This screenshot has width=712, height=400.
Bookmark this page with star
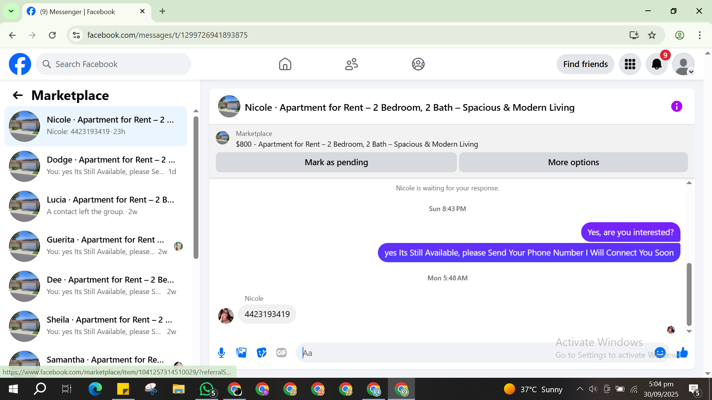(652, 35)
